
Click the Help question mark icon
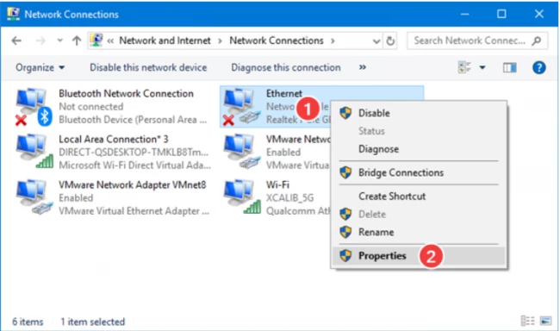(x=539, y=67)
